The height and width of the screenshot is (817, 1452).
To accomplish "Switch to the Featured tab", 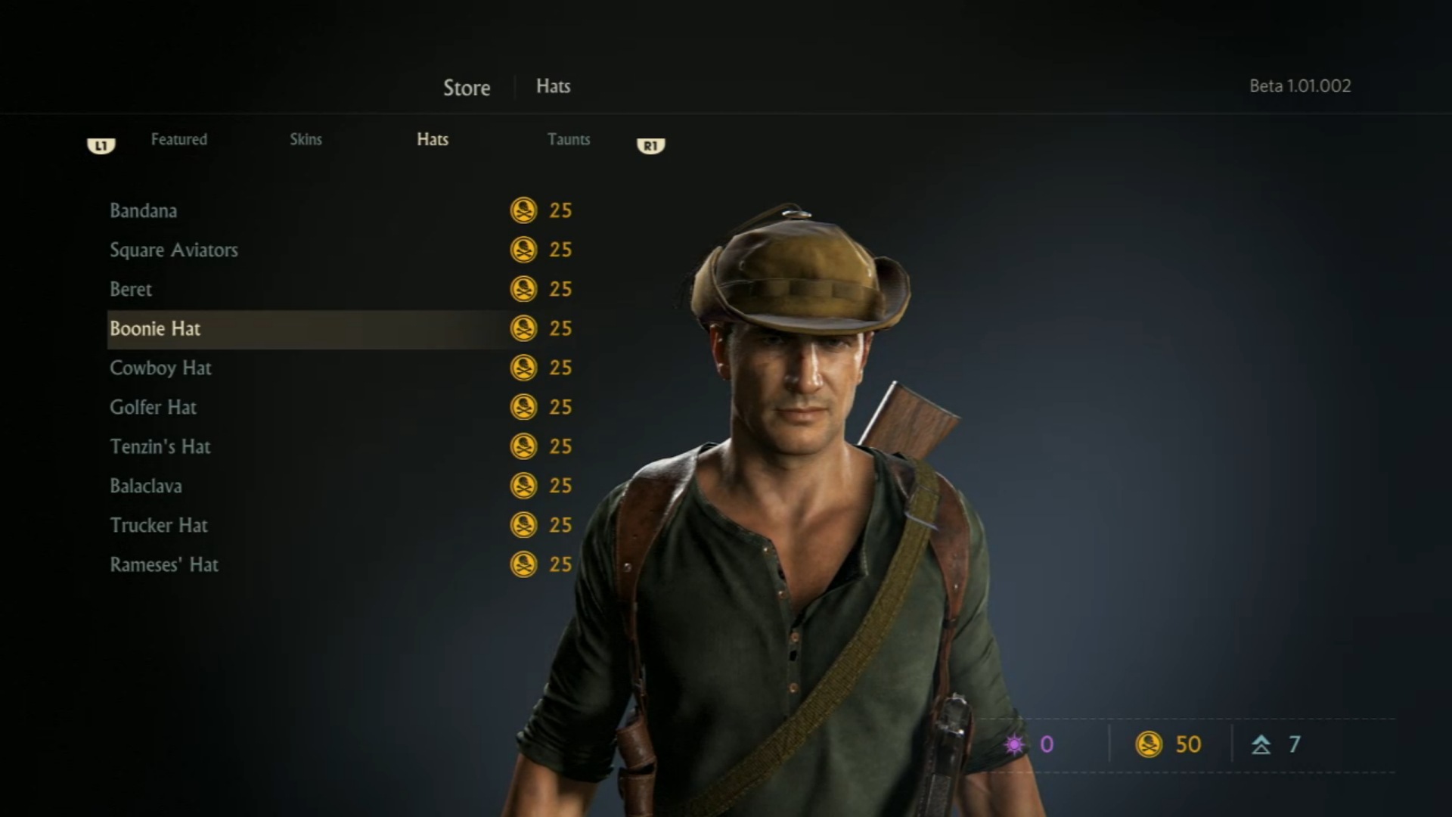I will coord(178,139).
